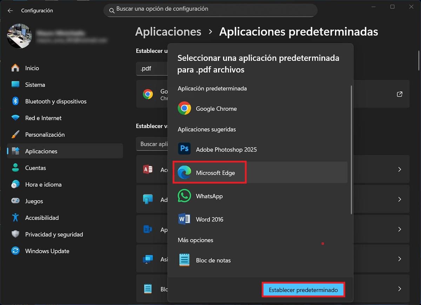Open Privacidad y seguridad settings
421x305 pixels.
click(x=54, y=234)
